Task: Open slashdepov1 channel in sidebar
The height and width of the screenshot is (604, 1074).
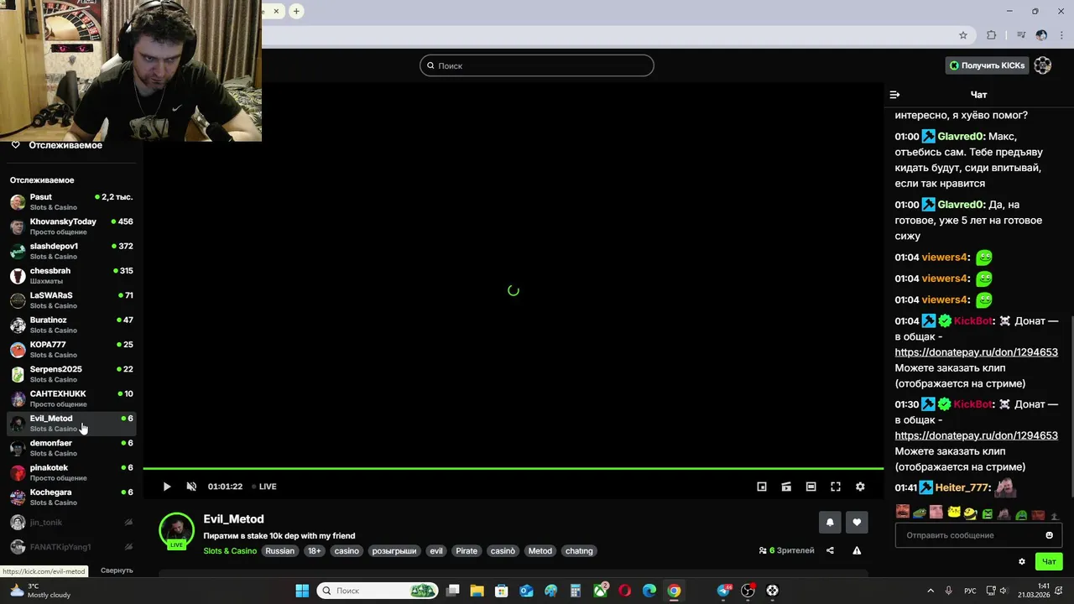Action: [x=71, y=251]
